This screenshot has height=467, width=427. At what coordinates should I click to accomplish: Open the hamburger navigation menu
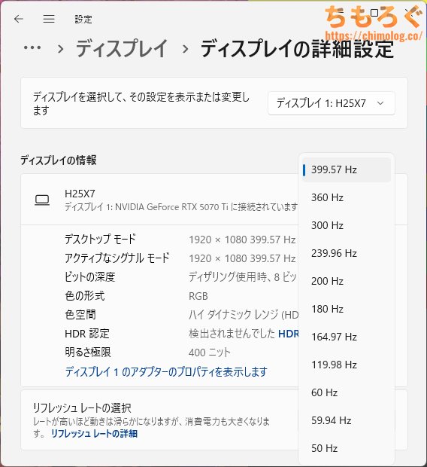pyautogui.click(x=49, y=19)
